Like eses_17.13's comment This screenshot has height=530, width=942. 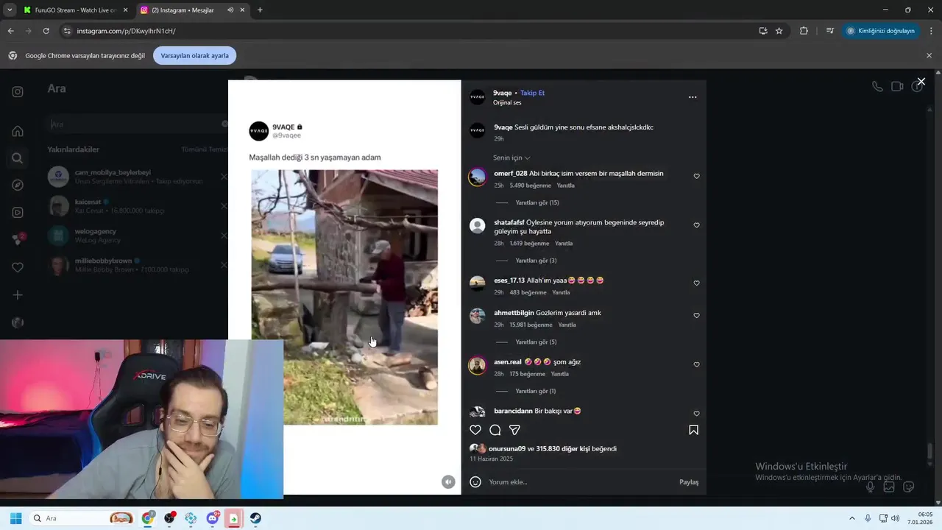pyautogui.click(x=696, y=283)
